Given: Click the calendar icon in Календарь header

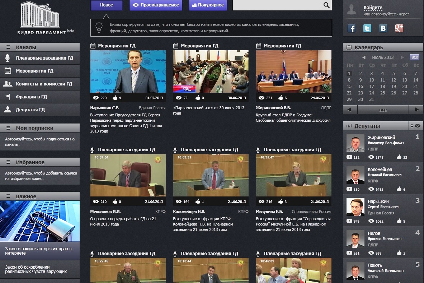Looking at the screenshot, I should coord(349,47).
